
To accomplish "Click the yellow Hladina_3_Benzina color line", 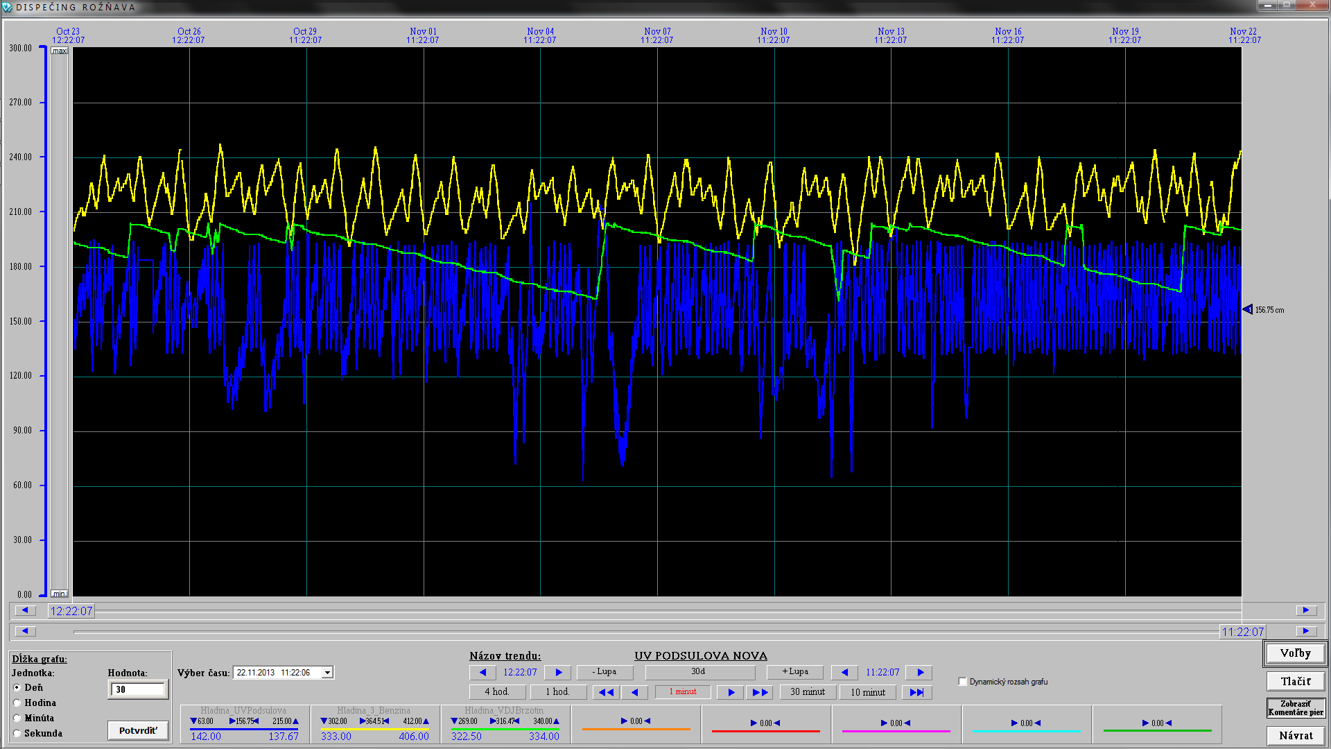I will pos(374,729).
